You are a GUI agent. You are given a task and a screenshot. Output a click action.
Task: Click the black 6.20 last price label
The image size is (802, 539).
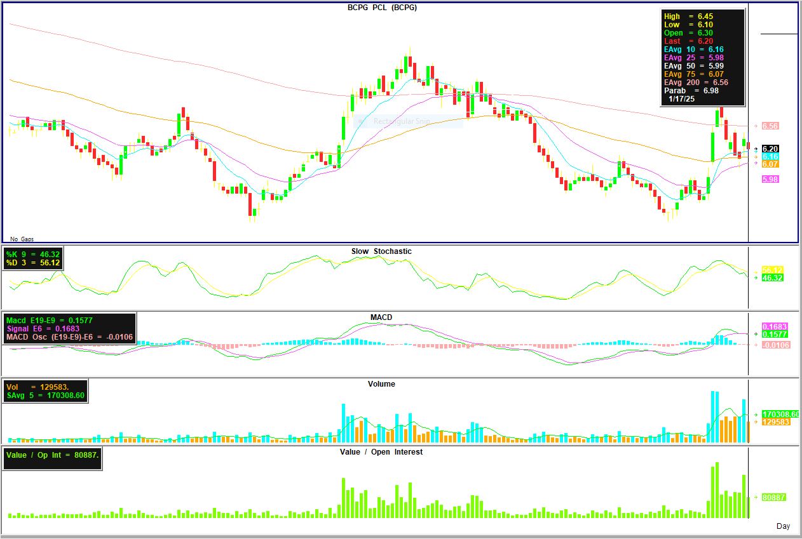(x=770, y=149)
